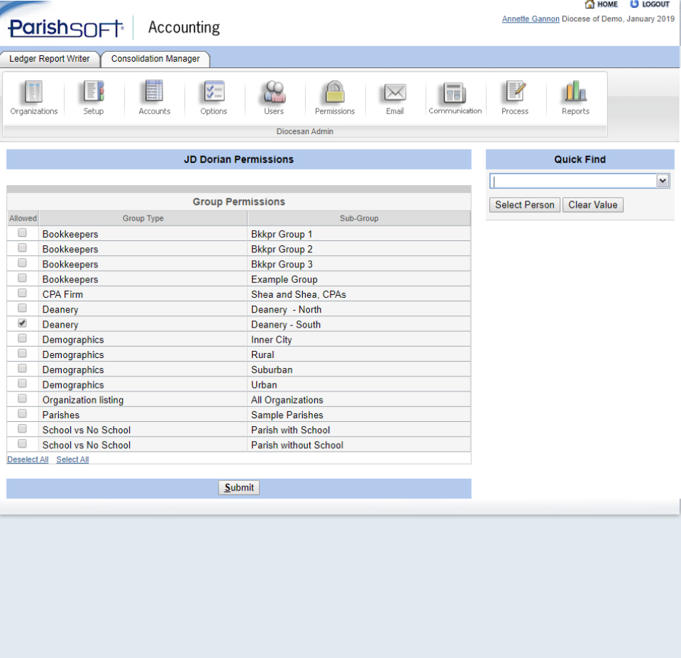Click the Select All link
Image resolution: width=681 pixels, height=658 pixels.
coord(72,459)
